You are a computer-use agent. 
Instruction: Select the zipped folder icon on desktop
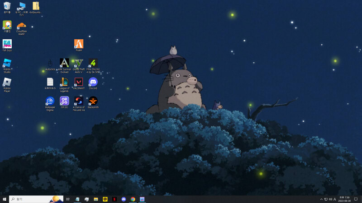(36, 7)
